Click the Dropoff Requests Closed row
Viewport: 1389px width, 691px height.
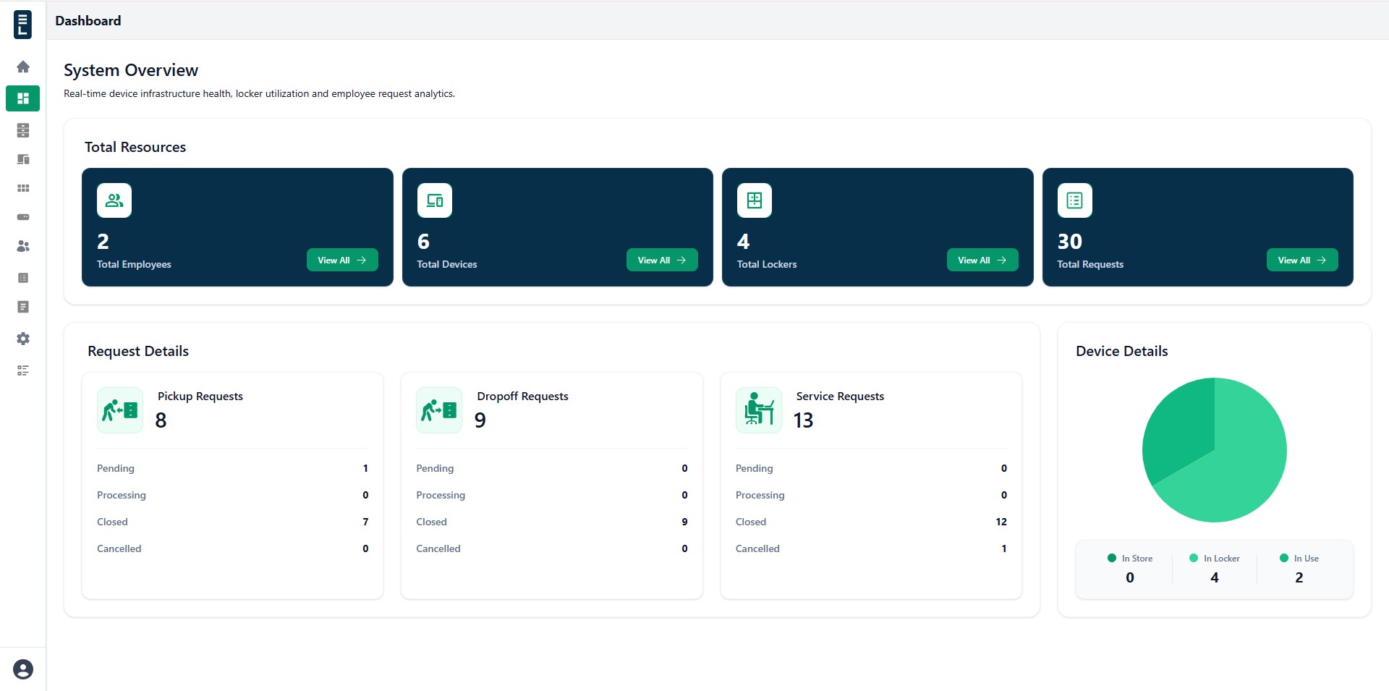(552, 522)
